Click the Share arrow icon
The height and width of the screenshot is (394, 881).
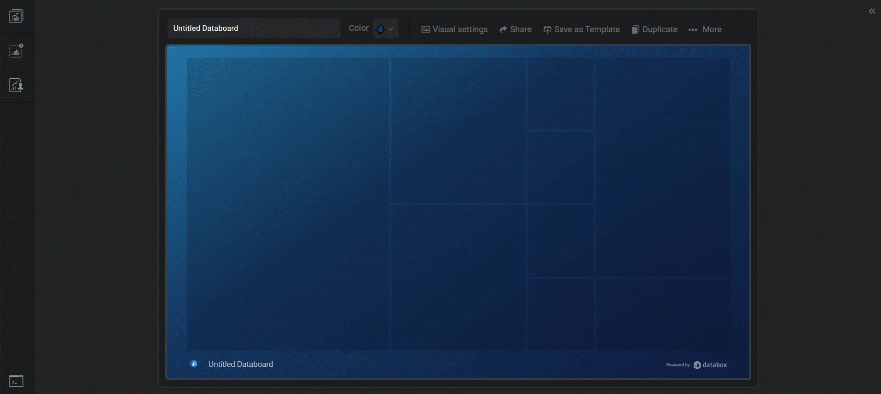503,29
